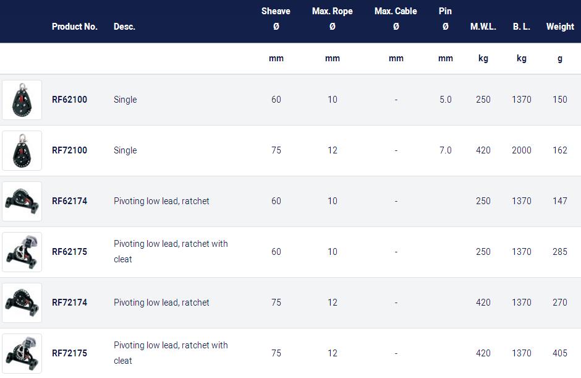The width and height of the screenshot is (581, 378).
Task: Open the RF72174 product image
Action: pos(22,303)
